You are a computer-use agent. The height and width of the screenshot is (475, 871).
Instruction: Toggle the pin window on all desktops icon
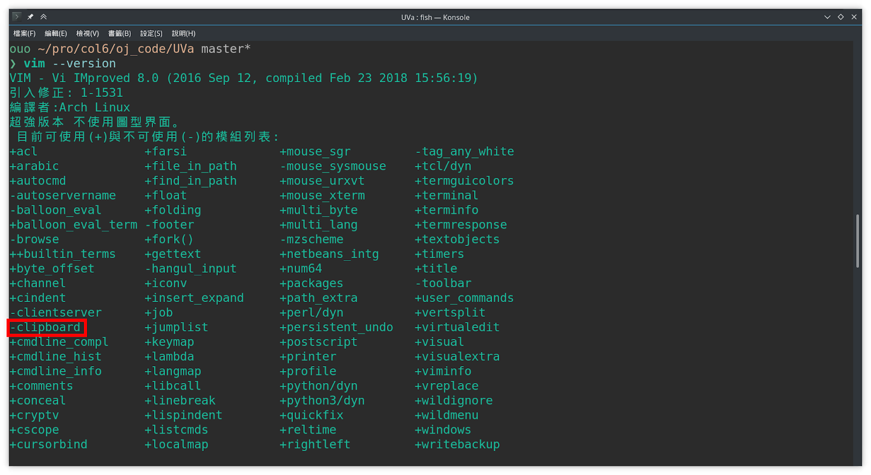30,17
